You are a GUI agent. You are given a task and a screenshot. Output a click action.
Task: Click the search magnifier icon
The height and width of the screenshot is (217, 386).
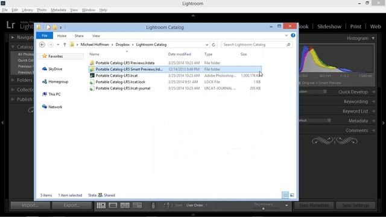pos(288,45)
